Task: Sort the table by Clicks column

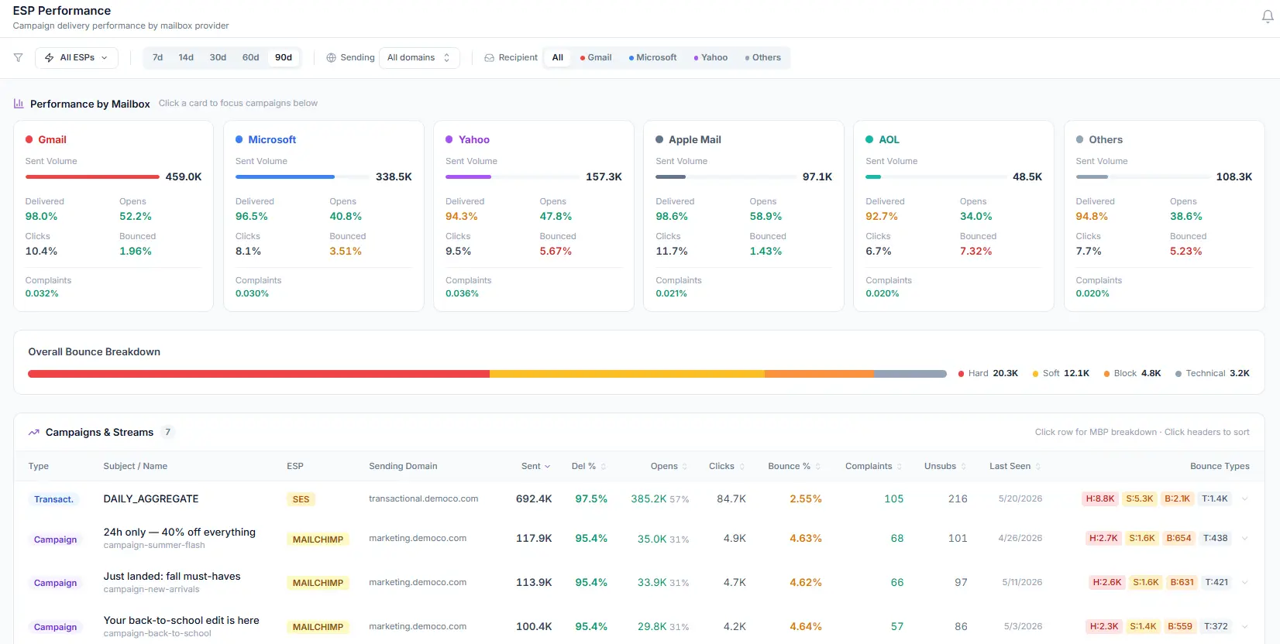Action: [x=727, y=466]
